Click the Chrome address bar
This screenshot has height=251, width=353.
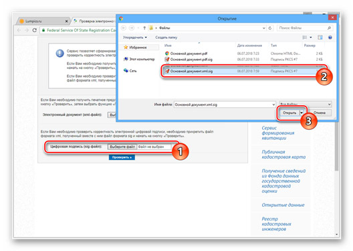click(79, 30)
